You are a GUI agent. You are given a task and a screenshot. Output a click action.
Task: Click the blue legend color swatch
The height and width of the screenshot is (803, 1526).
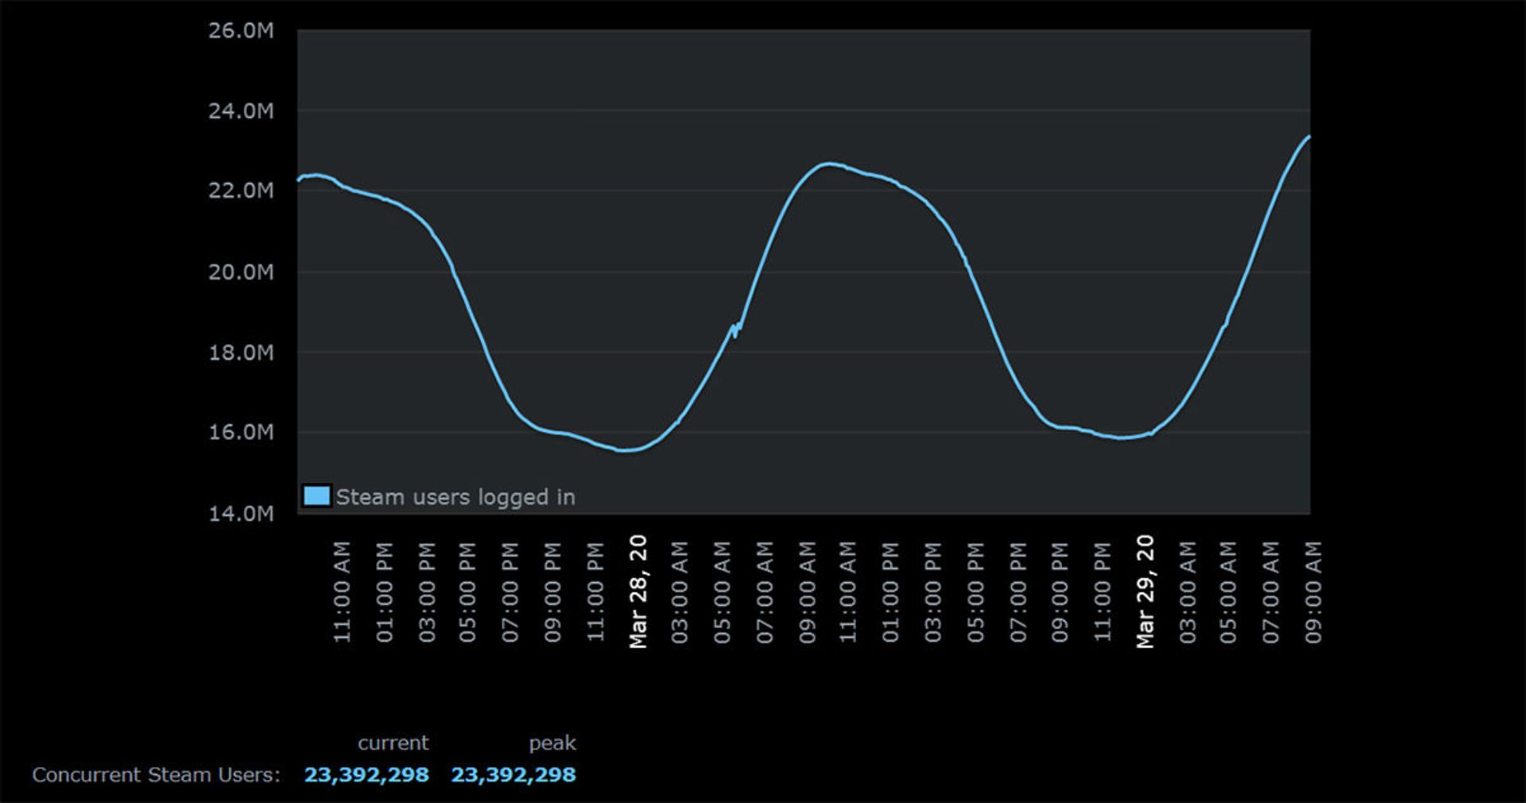click(316, 496)
